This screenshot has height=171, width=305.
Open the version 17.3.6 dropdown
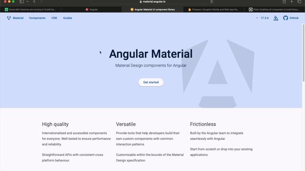click(263, 18)
